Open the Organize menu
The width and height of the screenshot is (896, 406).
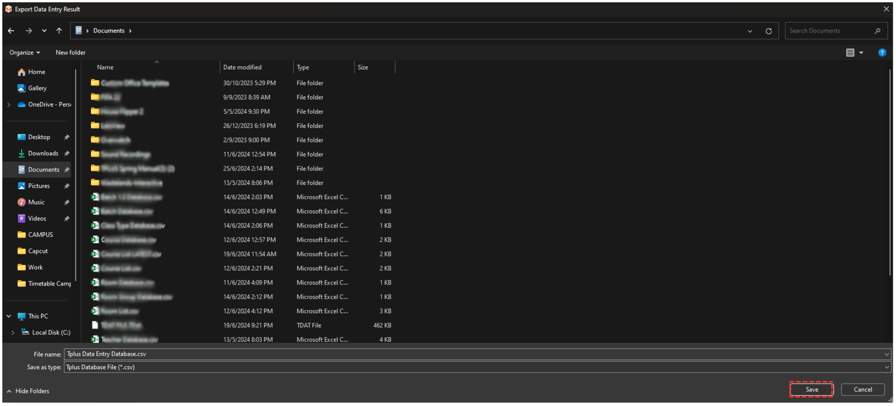[25, 53]
